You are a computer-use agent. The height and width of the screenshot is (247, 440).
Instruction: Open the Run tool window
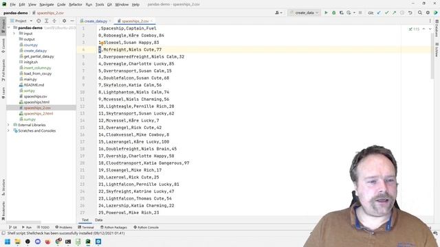[27, 227]
